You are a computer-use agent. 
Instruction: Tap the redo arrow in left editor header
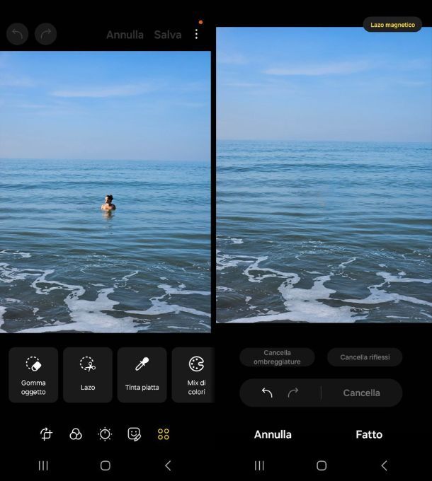[46, 34]
